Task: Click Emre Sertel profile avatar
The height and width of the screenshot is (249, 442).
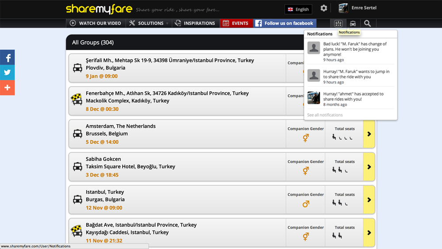Action: point(343,8)
